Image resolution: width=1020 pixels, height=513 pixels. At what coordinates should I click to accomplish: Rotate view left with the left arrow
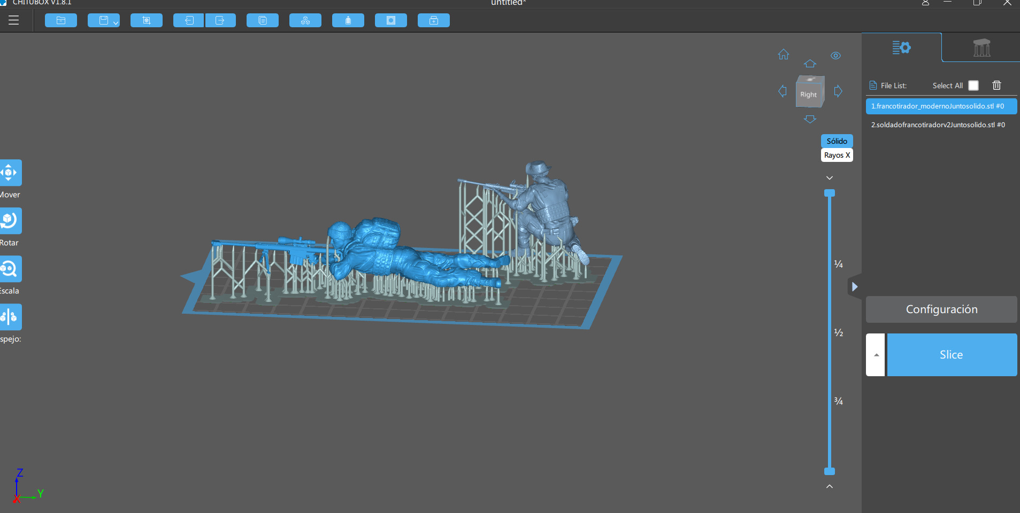point(783,91)
